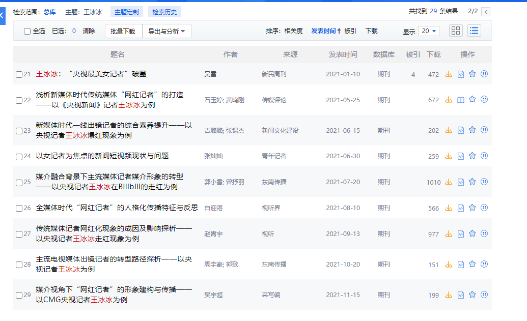This screenshot has width=527, height=321.
Task: Download the 新闻文化建设 article in row 23
Action: click(449, 130)
